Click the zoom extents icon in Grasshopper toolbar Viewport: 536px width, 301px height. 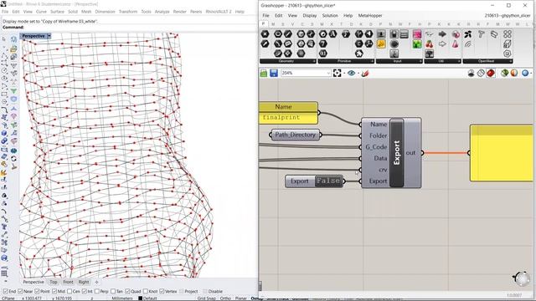(337, 73)
